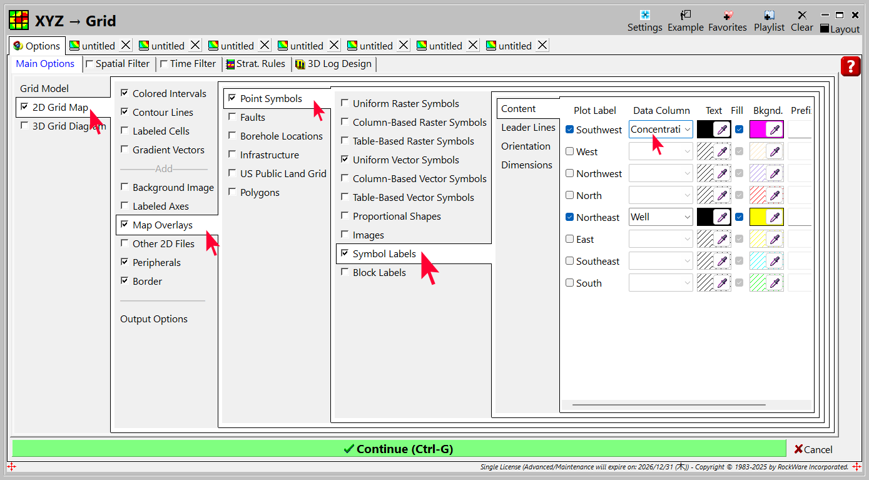This screenshot has height=480, width=869.
Task: Click the Clear X icon
Action: pos(801,16)
